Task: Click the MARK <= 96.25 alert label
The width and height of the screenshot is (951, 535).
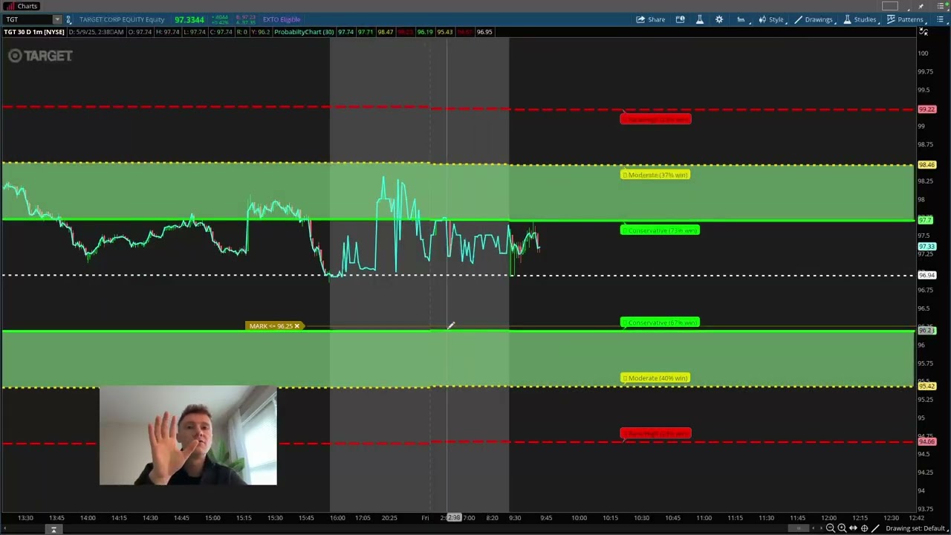Action: pyautogui.click(x=271, y=326)
